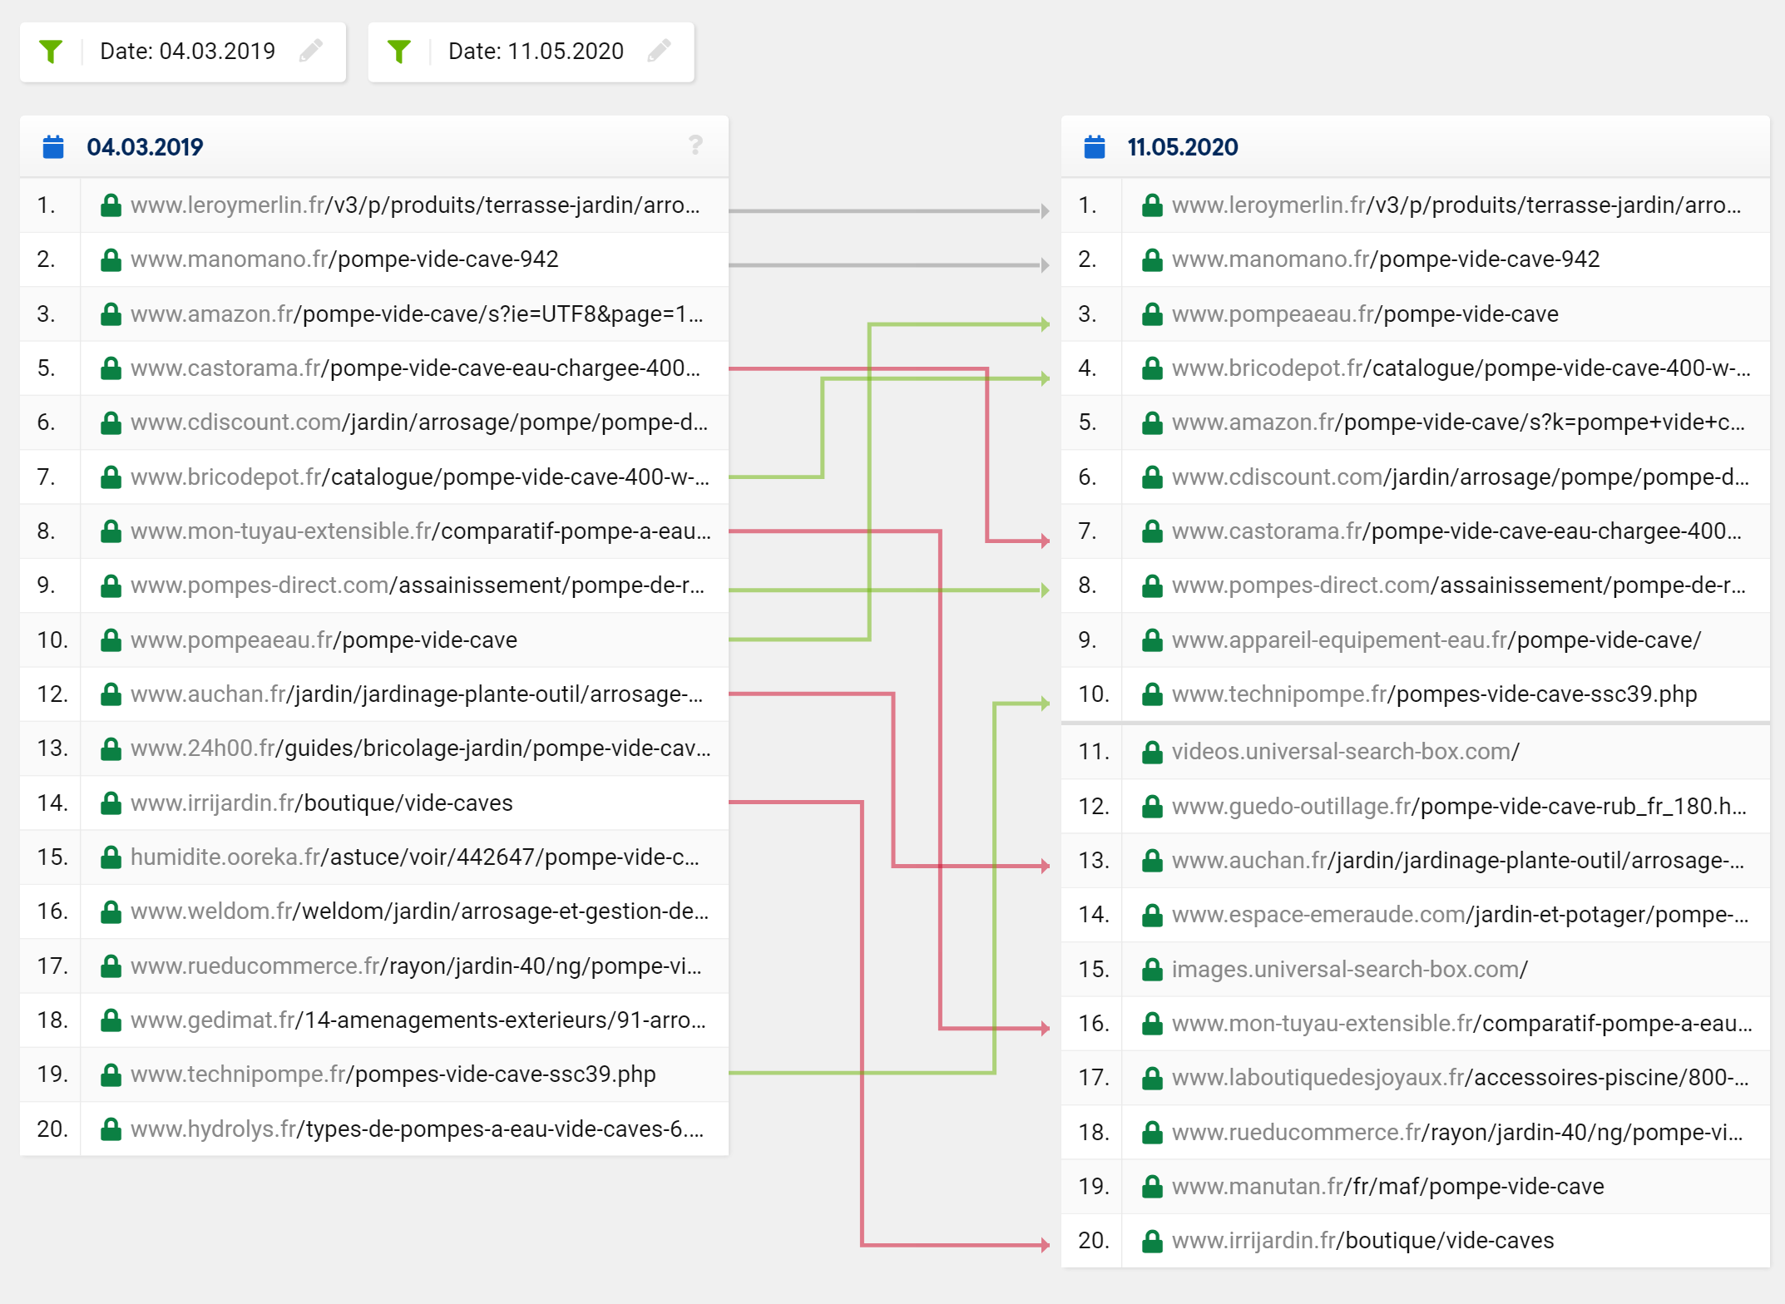1785x1304 pixels.
Task: Open help question mark in 04.03.2019 panel
Action: tap(696, 146)
